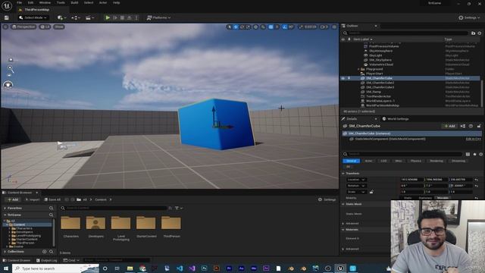Click the Eject button in the play toolbar
The height and width of the screenshot is (273, 485).
click(130, 17)
